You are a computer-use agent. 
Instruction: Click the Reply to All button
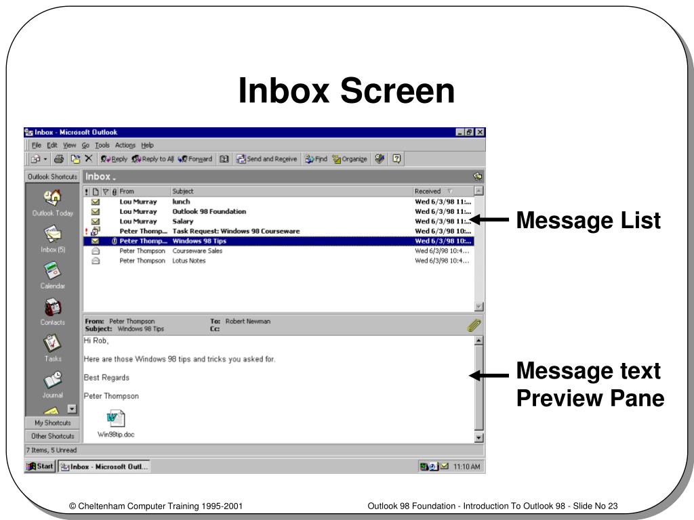[152, 158]
